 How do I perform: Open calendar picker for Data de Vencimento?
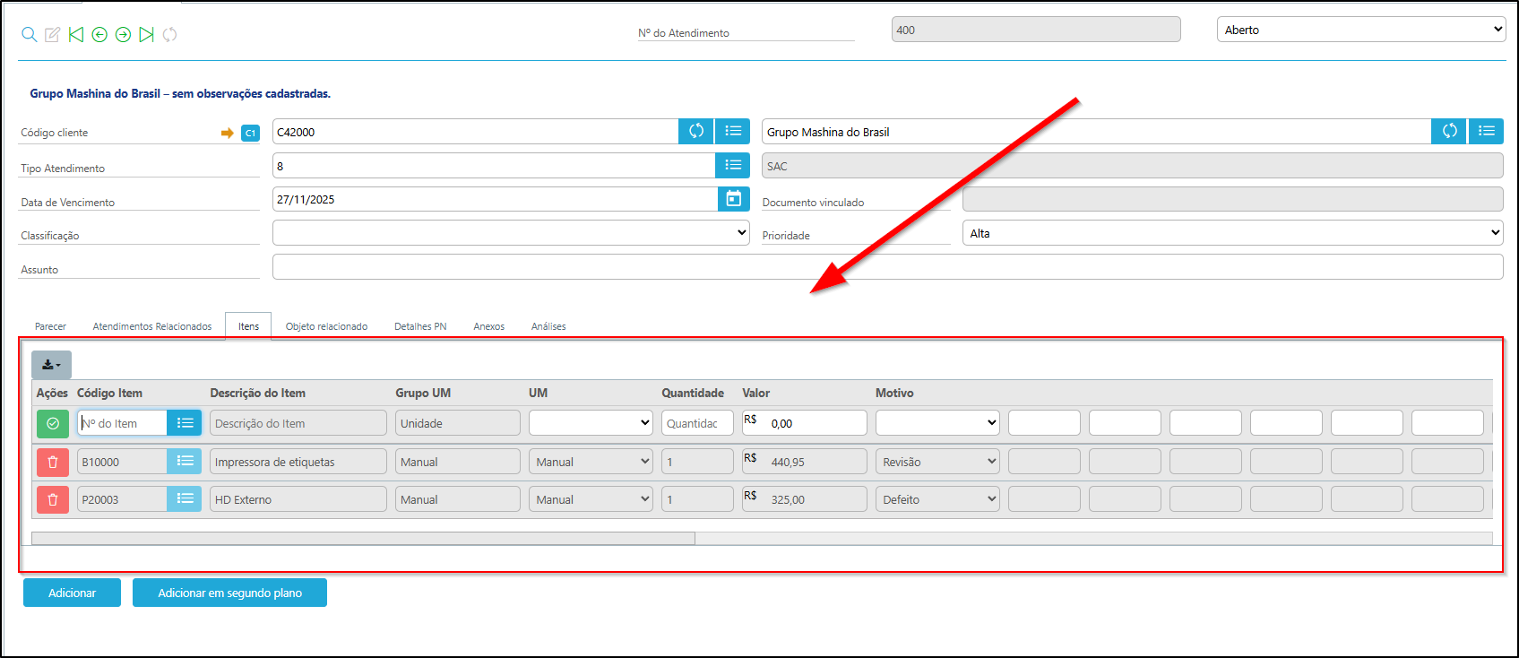[x=733, y=199]
